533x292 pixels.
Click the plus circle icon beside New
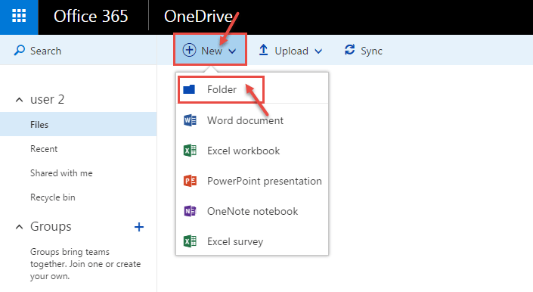(189, 51)
